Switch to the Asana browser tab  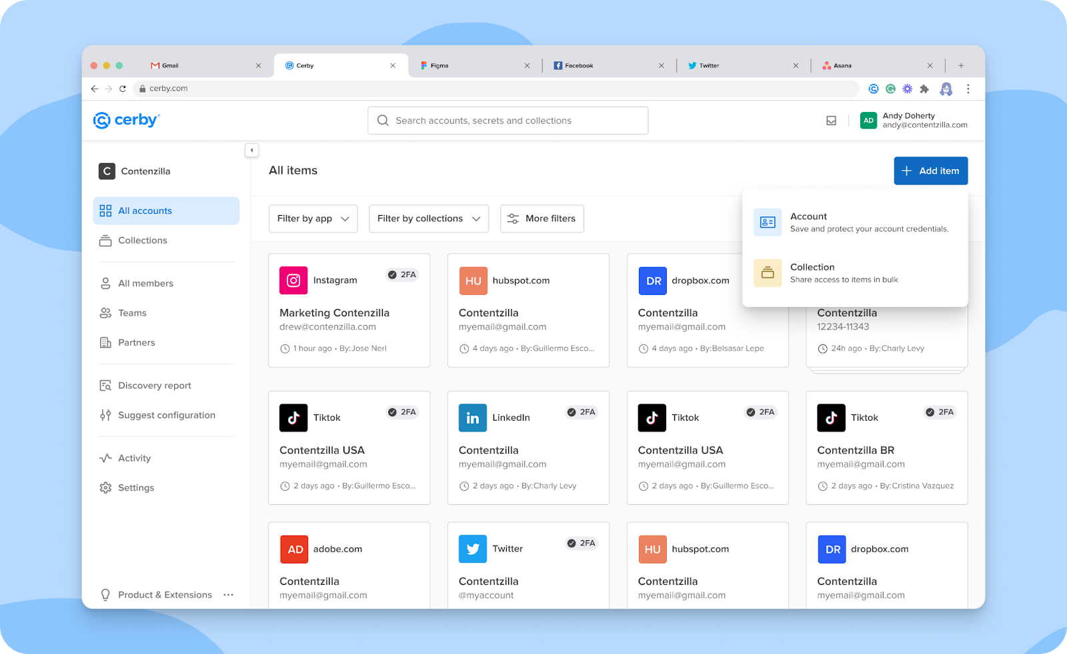pyautogui.click(x=878, y=65)
